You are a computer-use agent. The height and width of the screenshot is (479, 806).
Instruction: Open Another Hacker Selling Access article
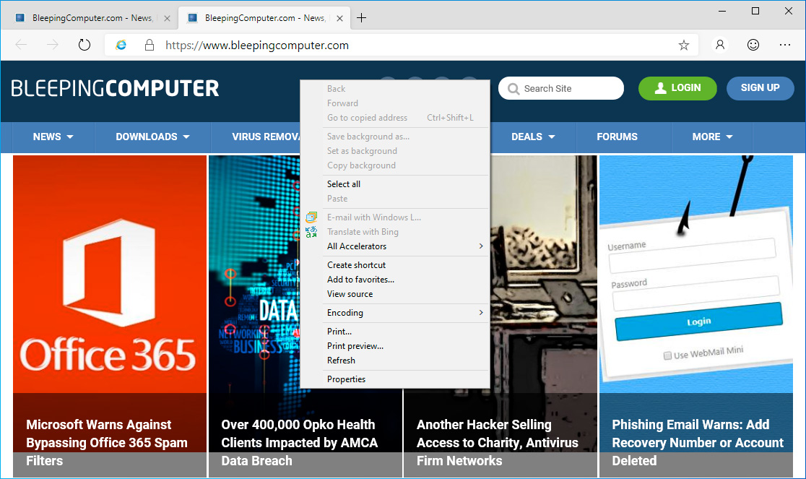click(x=498, y=442)
